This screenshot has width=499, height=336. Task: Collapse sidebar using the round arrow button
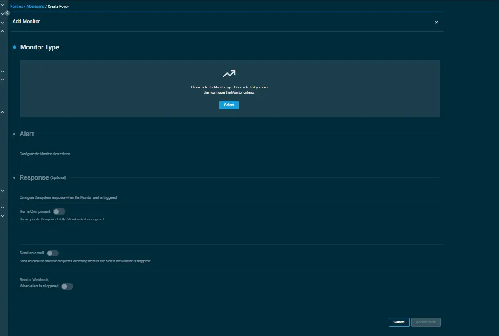7,13
